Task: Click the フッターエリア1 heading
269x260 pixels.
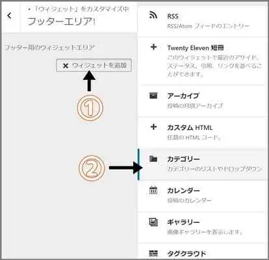Action: (62, 21)
